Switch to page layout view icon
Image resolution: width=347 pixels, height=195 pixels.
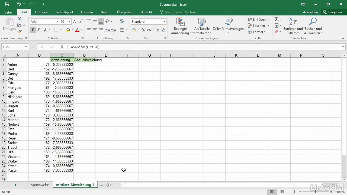[282, 192]
